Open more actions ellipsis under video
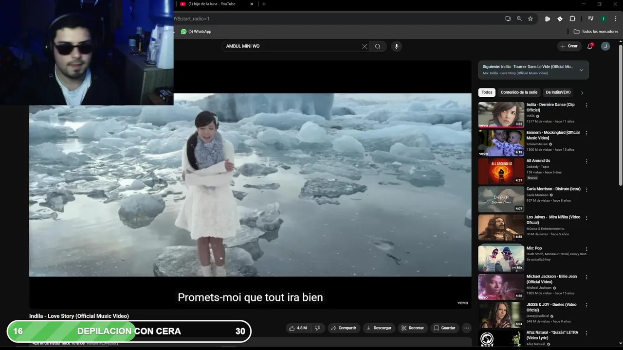 466,328
